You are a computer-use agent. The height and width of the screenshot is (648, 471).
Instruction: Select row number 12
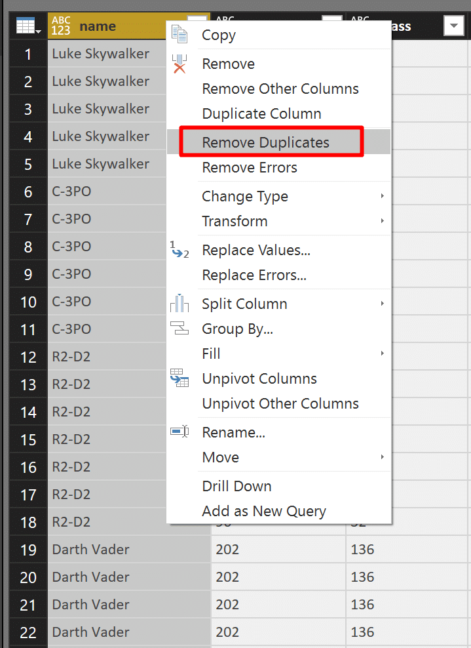point(28,357)
